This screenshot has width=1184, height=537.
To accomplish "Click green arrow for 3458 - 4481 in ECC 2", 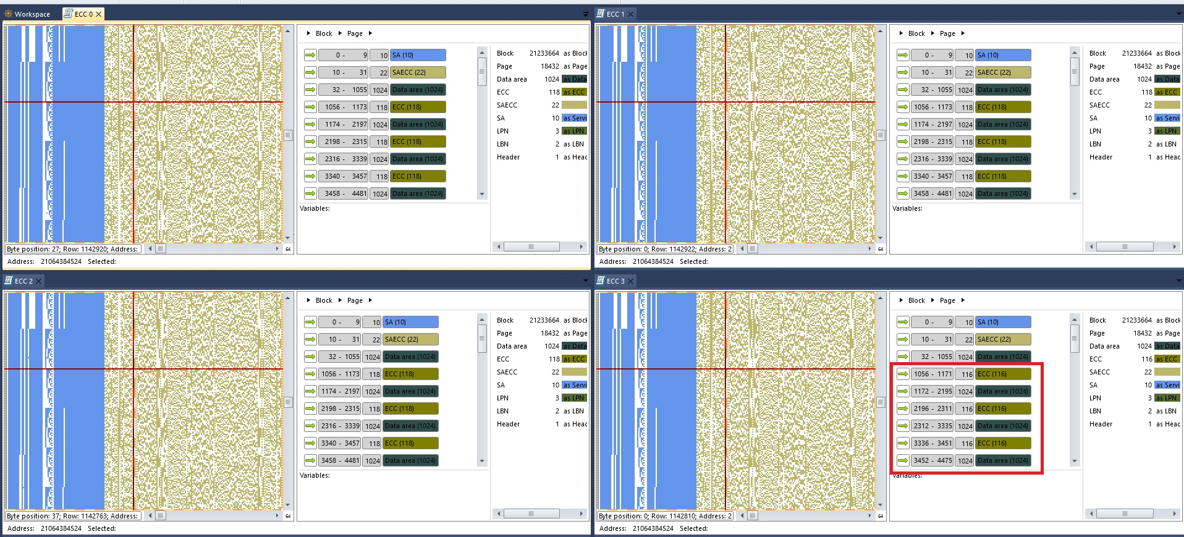I will 310,460.
